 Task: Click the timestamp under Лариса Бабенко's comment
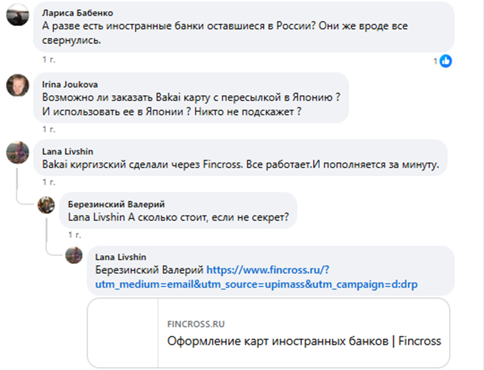(x=49, y=60)
